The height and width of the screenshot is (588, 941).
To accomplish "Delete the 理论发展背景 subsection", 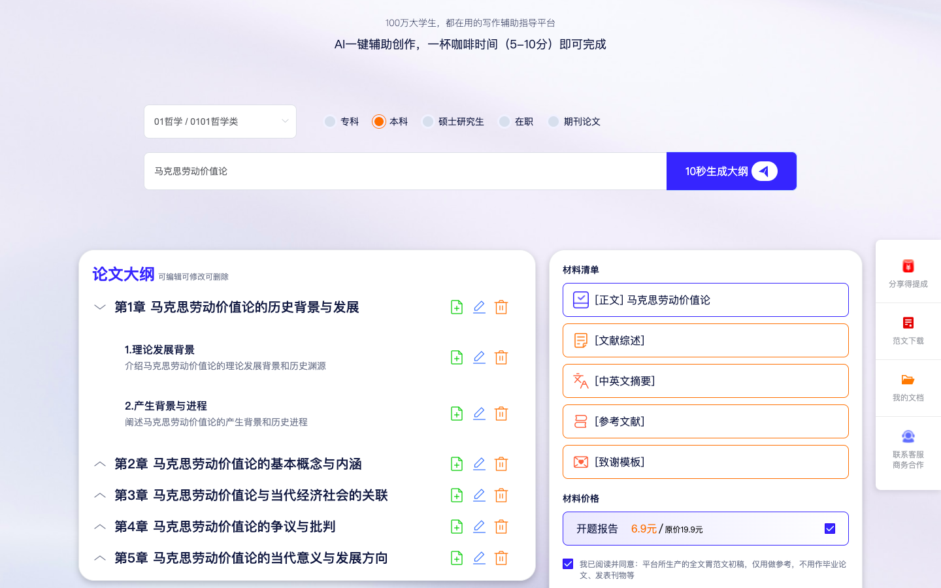I will [501, 357].
